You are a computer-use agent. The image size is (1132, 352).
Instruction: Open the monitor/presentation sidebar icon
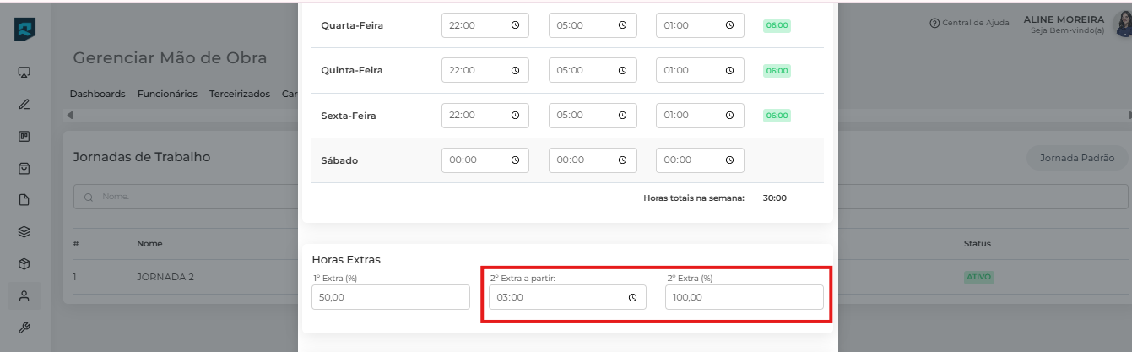[x=24, y=73]
